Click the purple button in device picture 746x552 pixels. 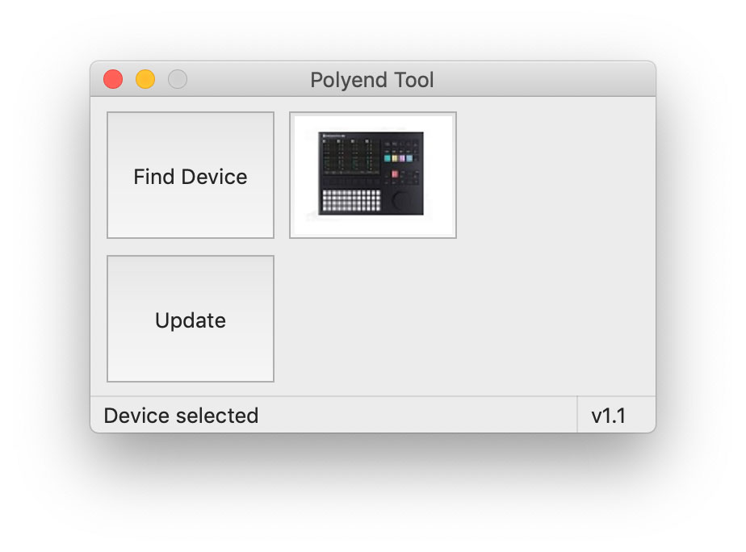pos(402,158)
